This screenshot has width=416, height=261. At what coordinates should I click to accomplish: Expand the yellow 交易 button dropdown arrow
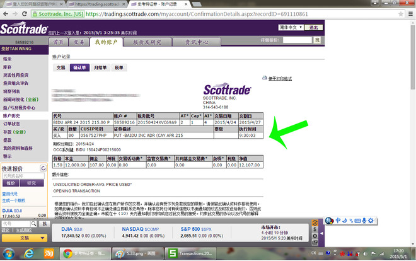click(x=42, y=238)
